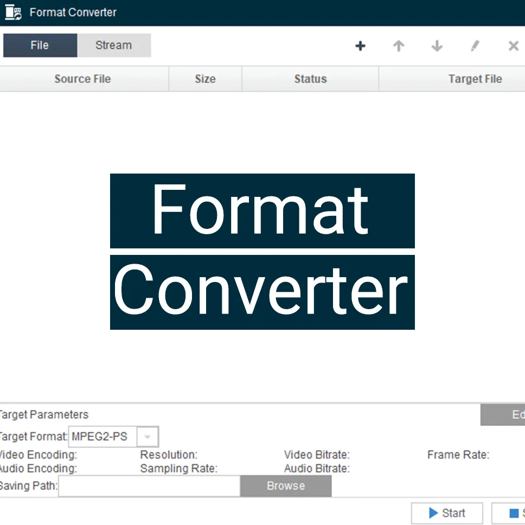The height and width of the screenshot is (525, 525).
Task: Click the Status column header
Action: tap(310, 79)
